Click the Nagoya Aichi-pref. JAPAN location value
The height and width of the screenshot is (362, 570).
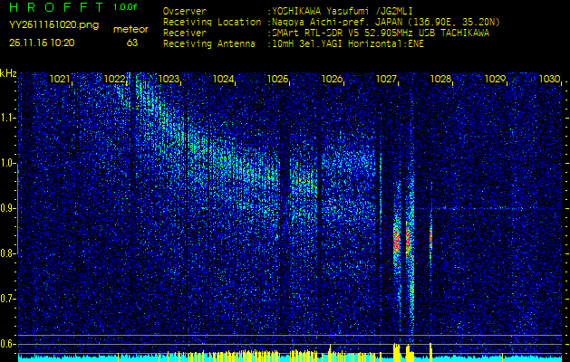pos(386,22)
